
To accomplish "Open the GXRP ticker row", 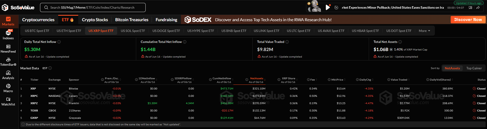I will tap(253, 118).
